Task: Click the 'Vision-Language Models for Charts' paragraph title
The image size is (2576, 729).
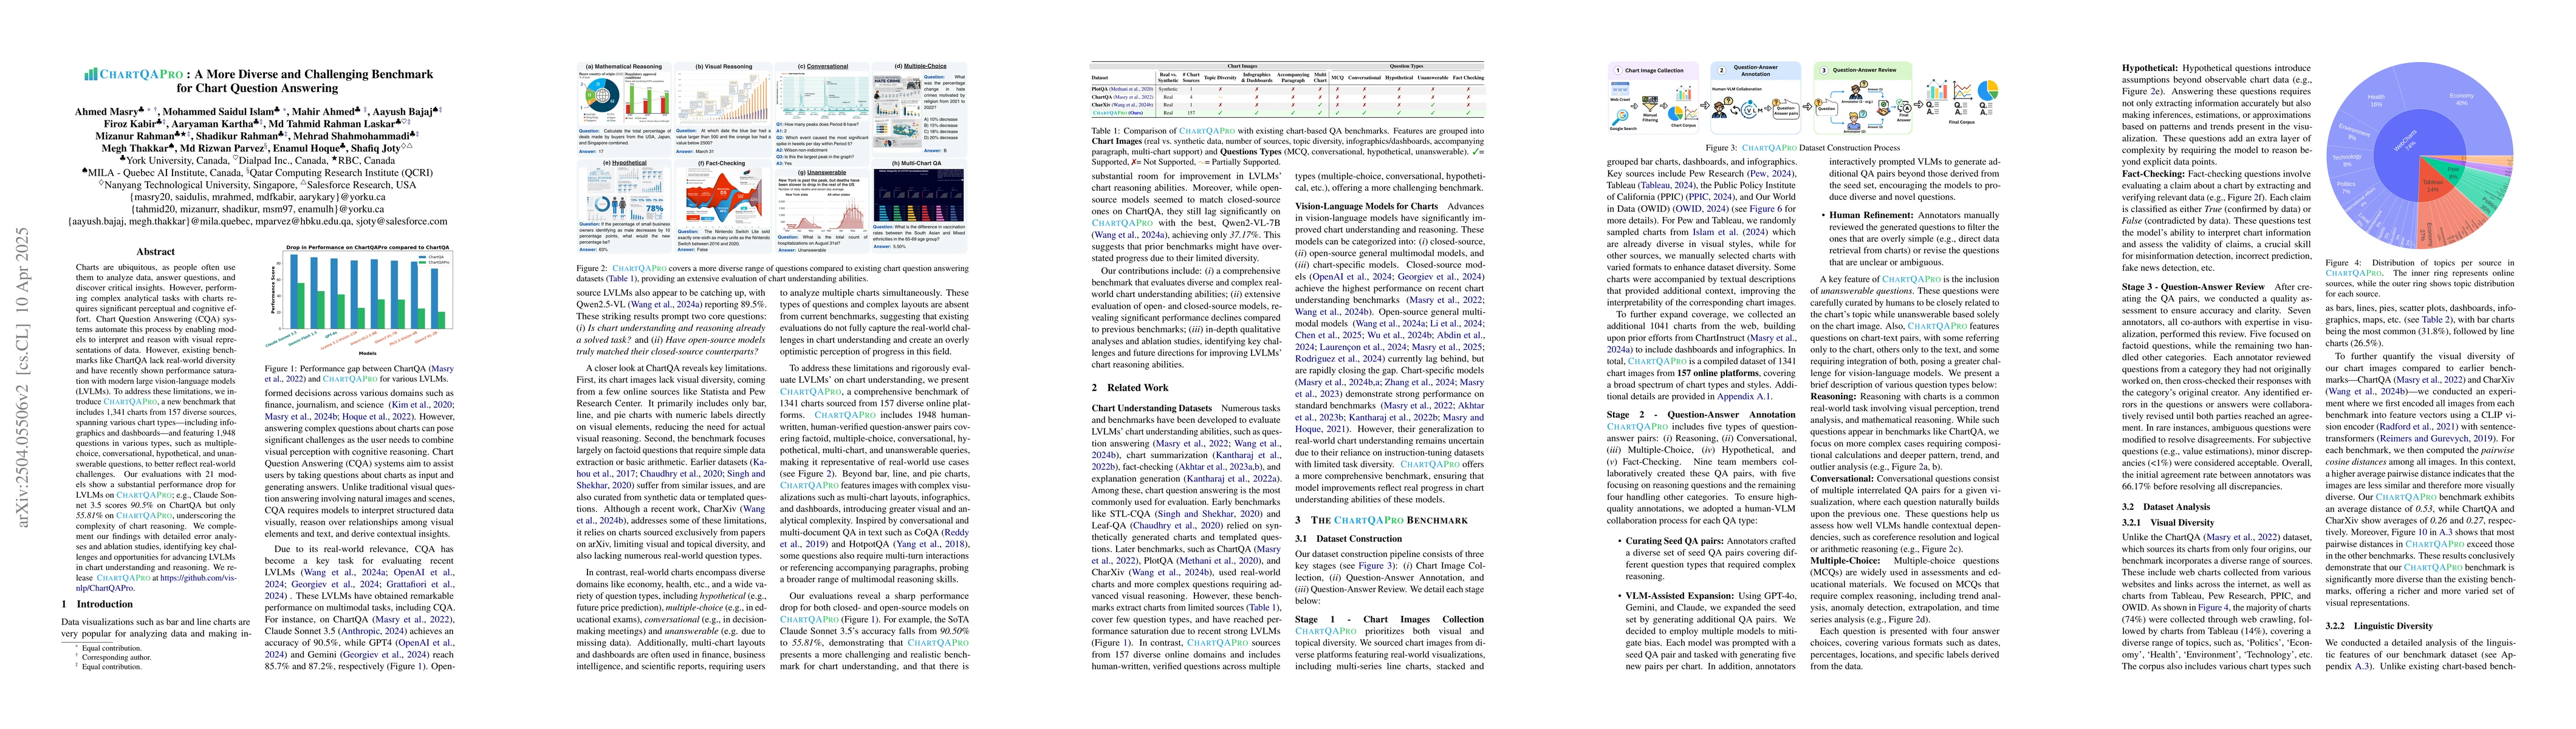Action: click(x=1368, y=206)
